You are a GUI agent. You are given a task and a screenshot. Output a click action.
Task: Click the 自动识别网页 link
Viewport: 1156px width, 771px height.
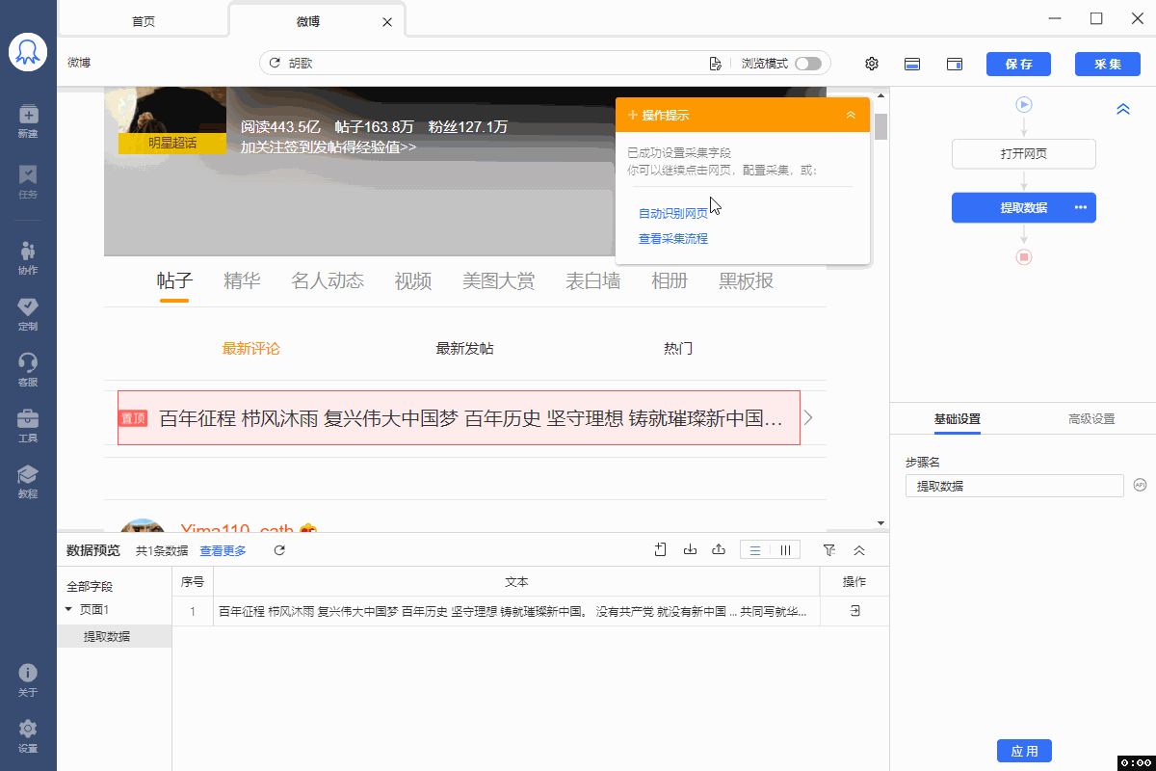(x=673, y=213)
